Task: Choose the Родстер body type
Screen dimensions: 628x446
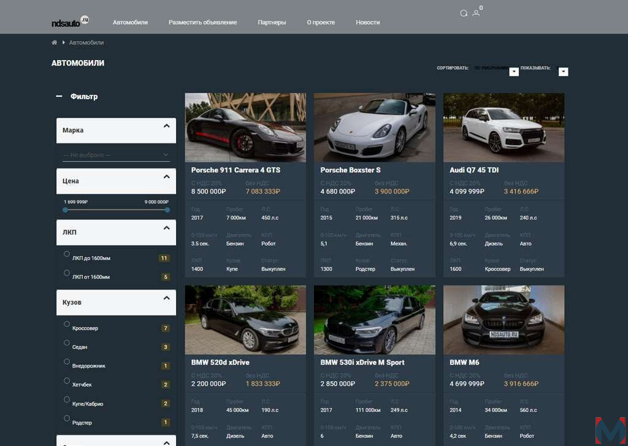Action: [67, 418]
